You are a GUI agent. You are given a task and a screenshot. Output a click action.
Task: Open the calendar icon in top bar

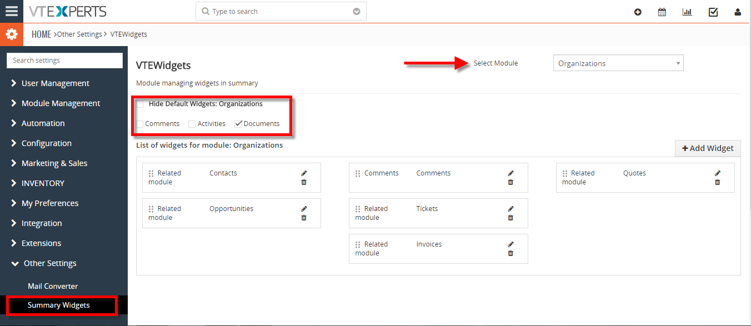click(x=662, y=12)
